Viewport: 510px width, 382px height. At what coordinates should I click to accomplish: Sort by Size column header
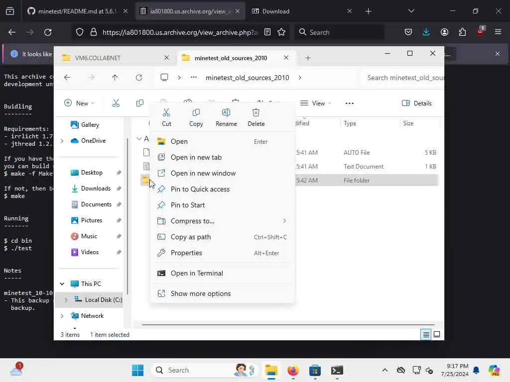coord(419,123)
